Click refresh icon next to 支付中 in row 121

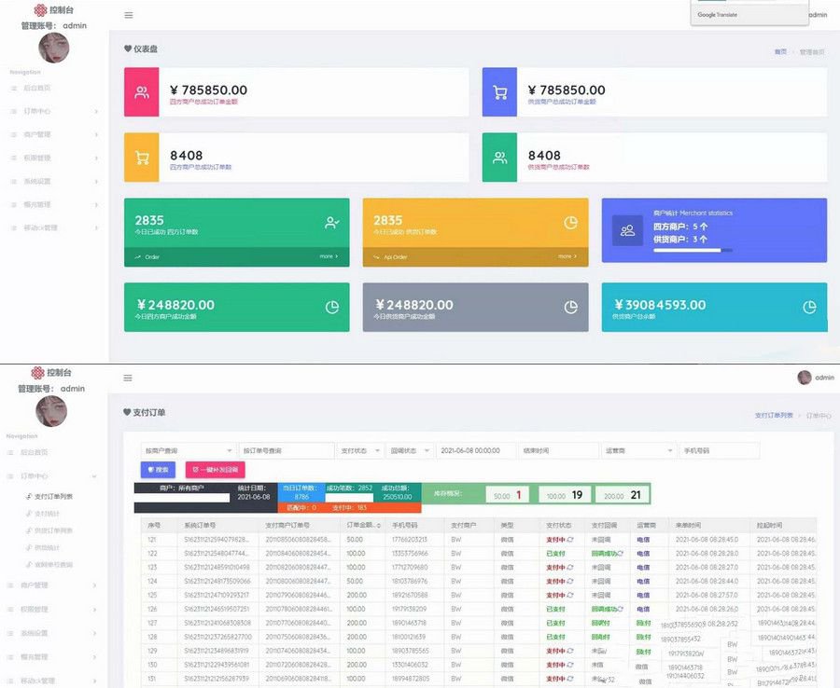coord(570,539)
